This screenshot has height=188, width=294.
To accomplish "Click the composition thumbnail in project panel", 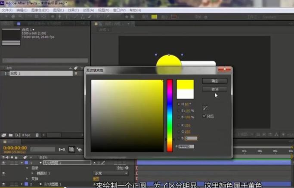I will [11, 37].
